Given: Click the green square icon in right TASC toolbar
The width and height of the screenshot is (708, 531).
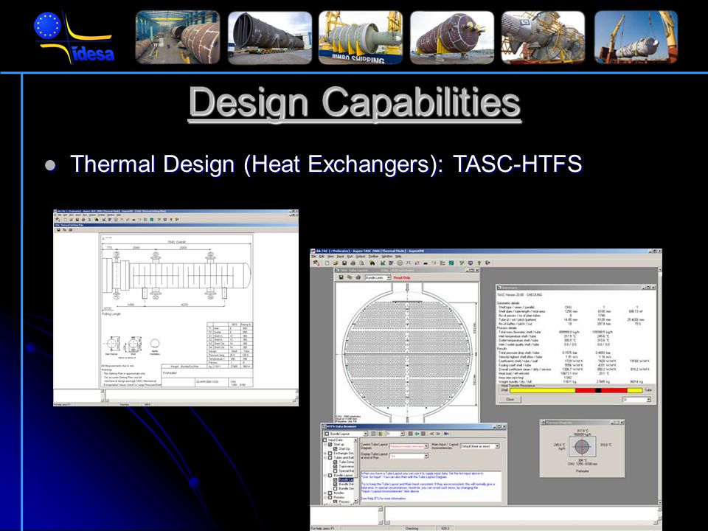Looking at the screenshot, I should [451, 263].
